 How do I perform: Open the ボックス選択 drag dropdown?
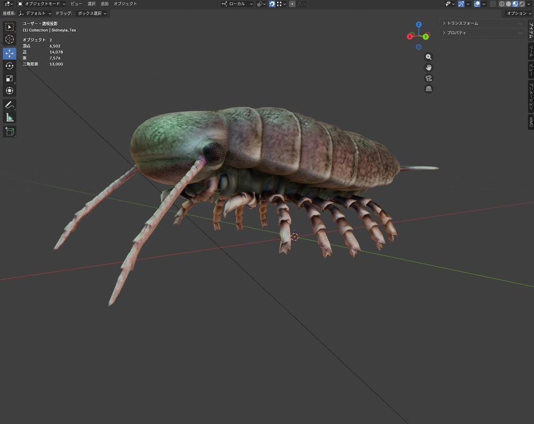click(92, 13)
